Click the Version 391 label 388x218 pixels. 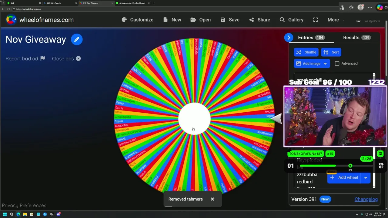click(304, 199)
